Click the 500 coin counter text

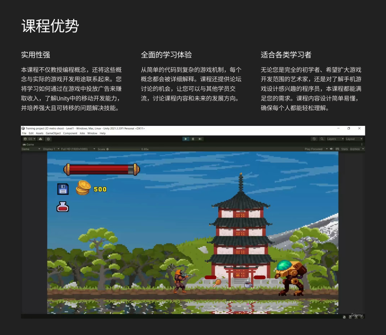[100, 189]
